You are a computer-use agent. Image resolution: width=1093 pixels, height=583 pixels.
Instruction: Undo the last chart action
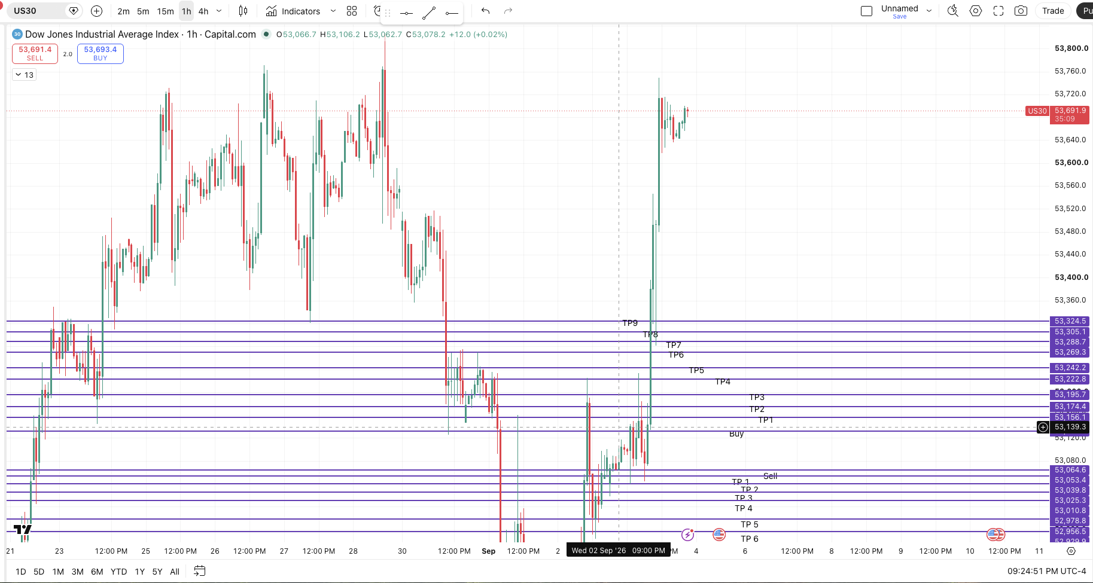[485, 11]
